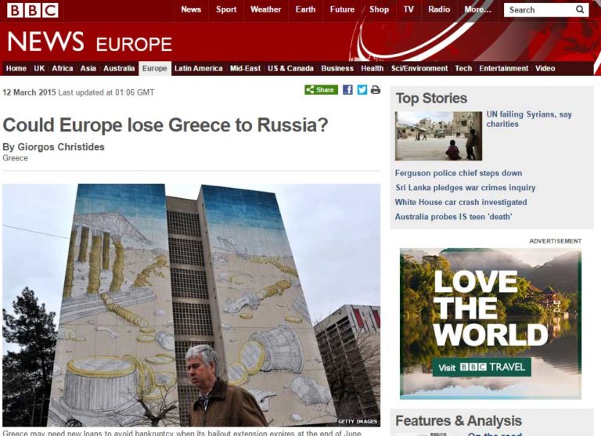This screenshot has width=601, height=436.
Task: Click the print article icon
Action: click(376, 90)
